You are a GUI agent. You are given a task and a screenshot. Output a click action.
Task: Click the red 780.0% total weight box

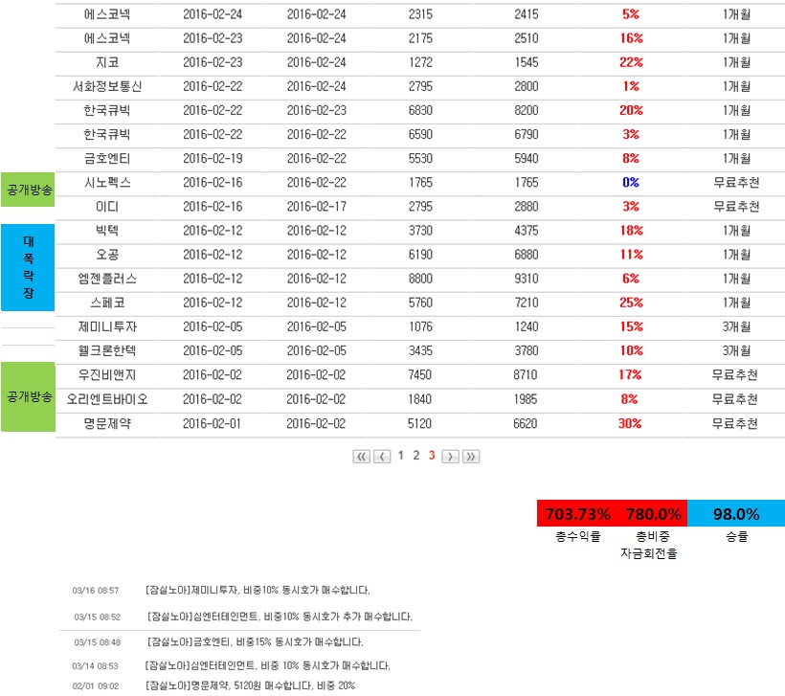click(653, 514)
